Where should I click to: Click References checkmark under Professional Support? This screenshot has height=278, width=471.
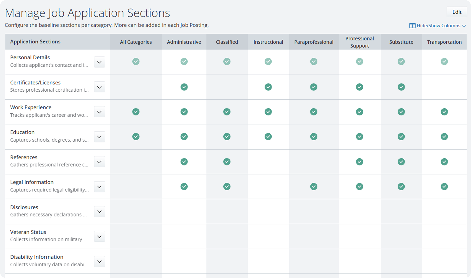coord(359,162)
